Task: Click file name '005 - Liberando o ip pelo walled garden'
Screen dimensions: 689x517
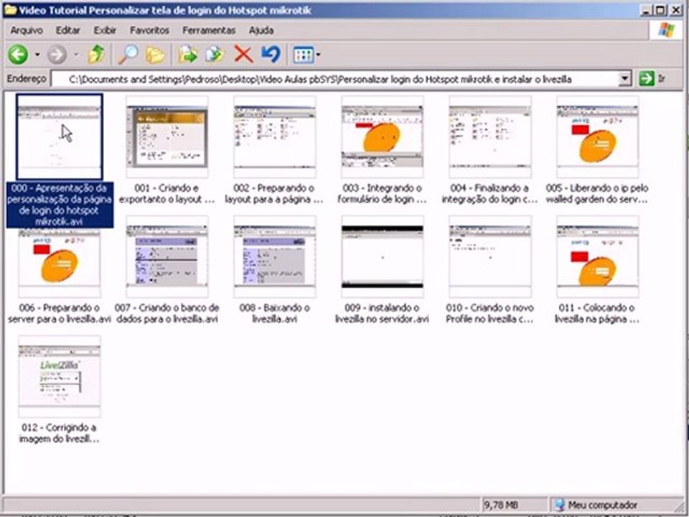Action: (598, 194)
